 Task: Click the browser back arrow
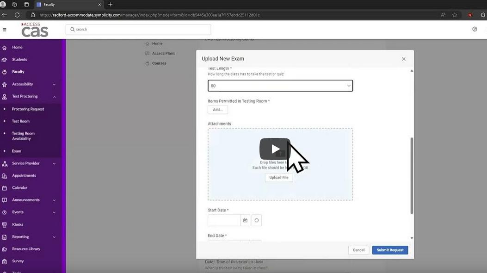point(4,15)
